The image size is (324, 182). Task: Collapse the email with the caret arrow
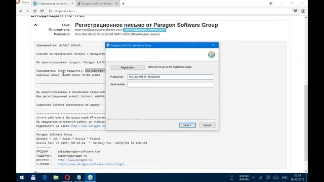(x=35, y=25)
